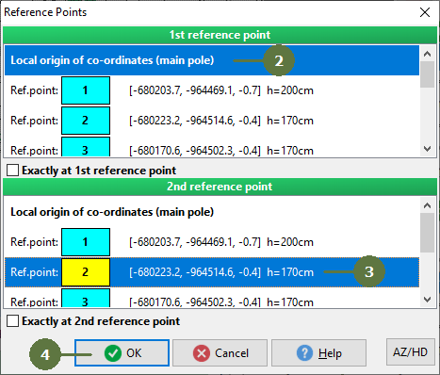Click scroll down arrow of 2nd reference list
The image size is (440, 375).
coord(427,300)
